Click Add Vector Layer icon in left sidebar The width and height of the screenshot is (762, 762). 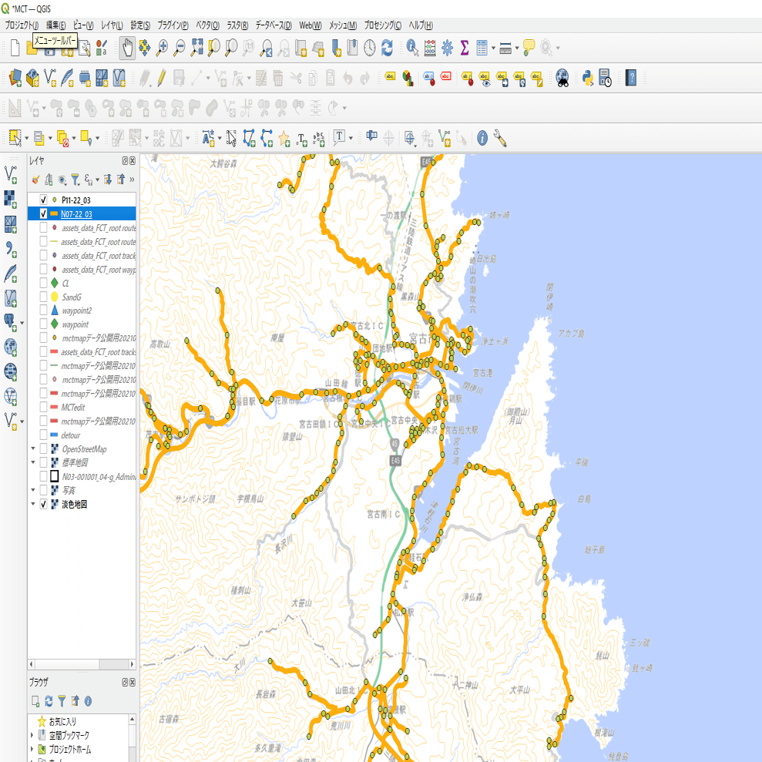(x=11, y=174)
